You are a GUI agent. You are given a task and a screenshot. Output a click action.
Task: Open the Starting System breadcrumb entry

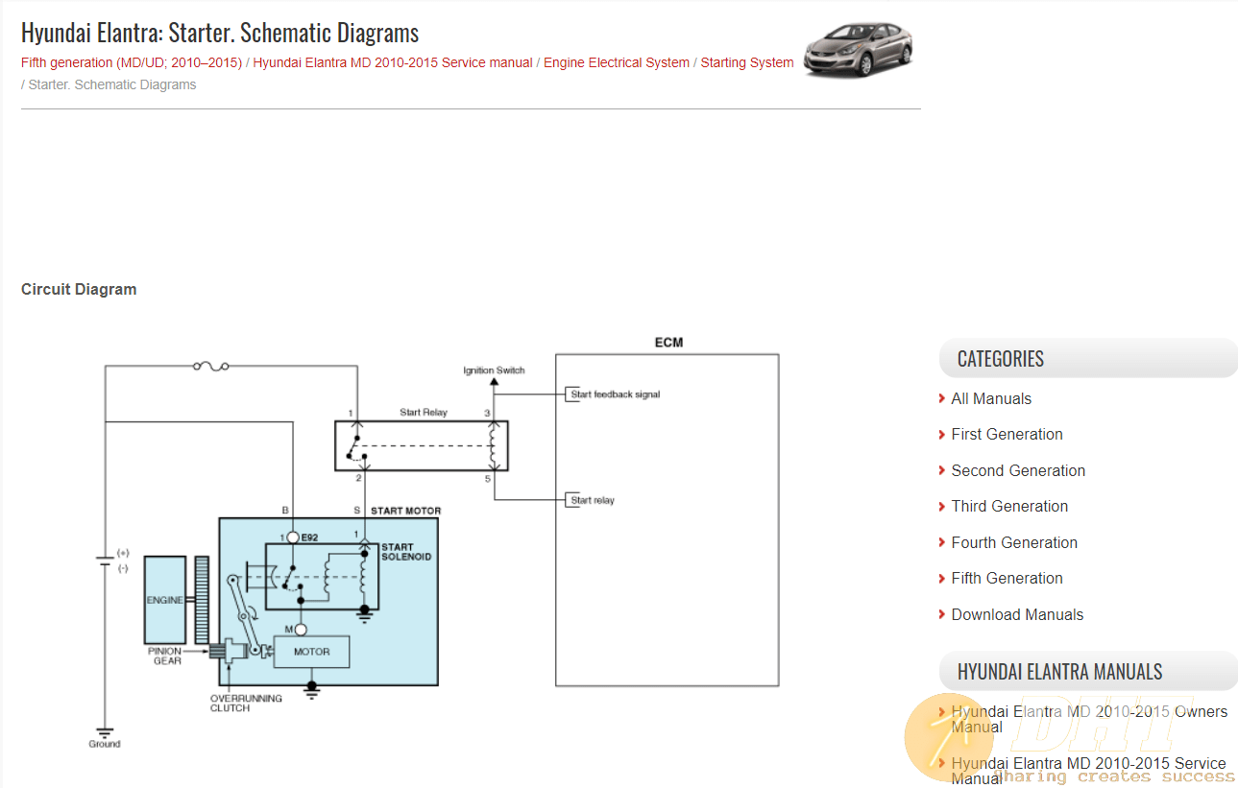(x=747, y=62)
